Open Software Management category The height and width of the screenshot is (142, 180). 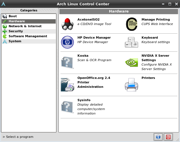29,36
